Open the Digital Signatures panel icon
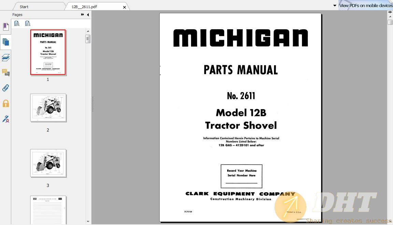Screen dimensions: 393x225 click(x=5, y=119)
